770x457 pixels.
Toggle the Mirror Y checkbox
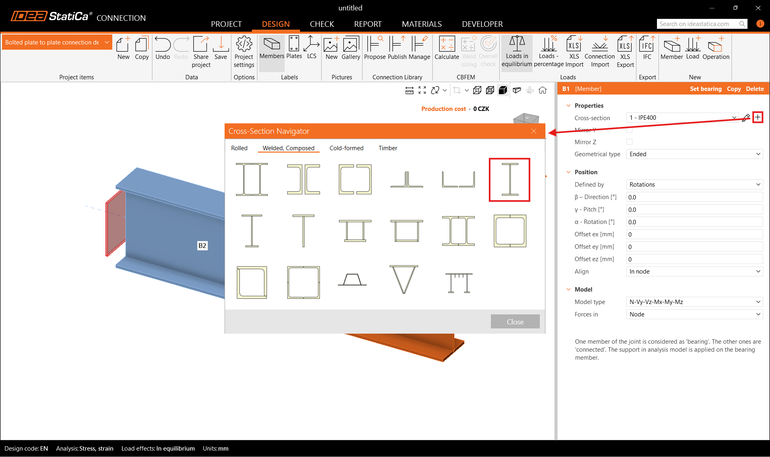[629, 130]
